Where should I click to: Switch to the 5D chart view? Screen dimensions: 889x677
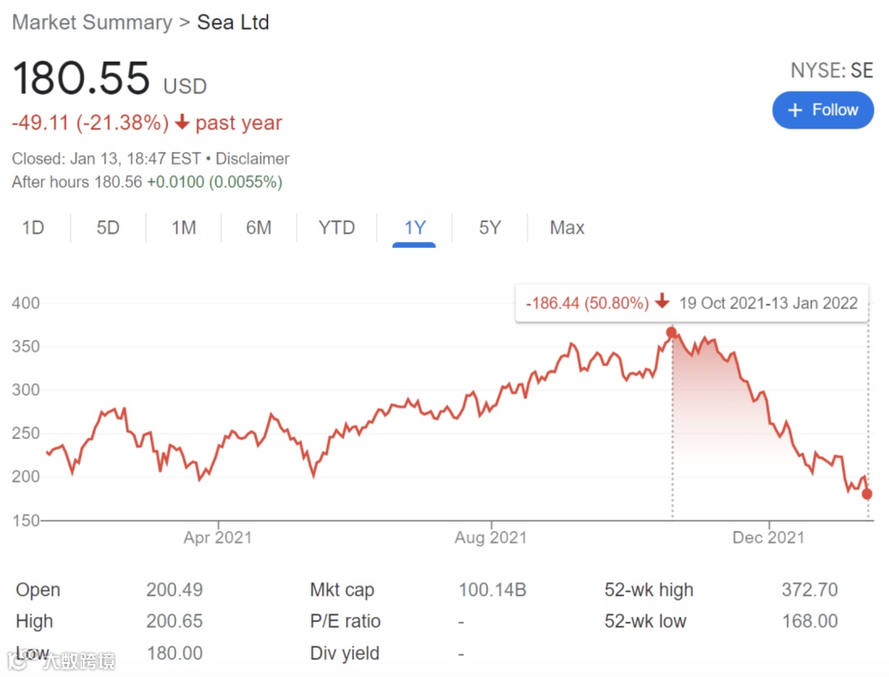click(107, 227)
